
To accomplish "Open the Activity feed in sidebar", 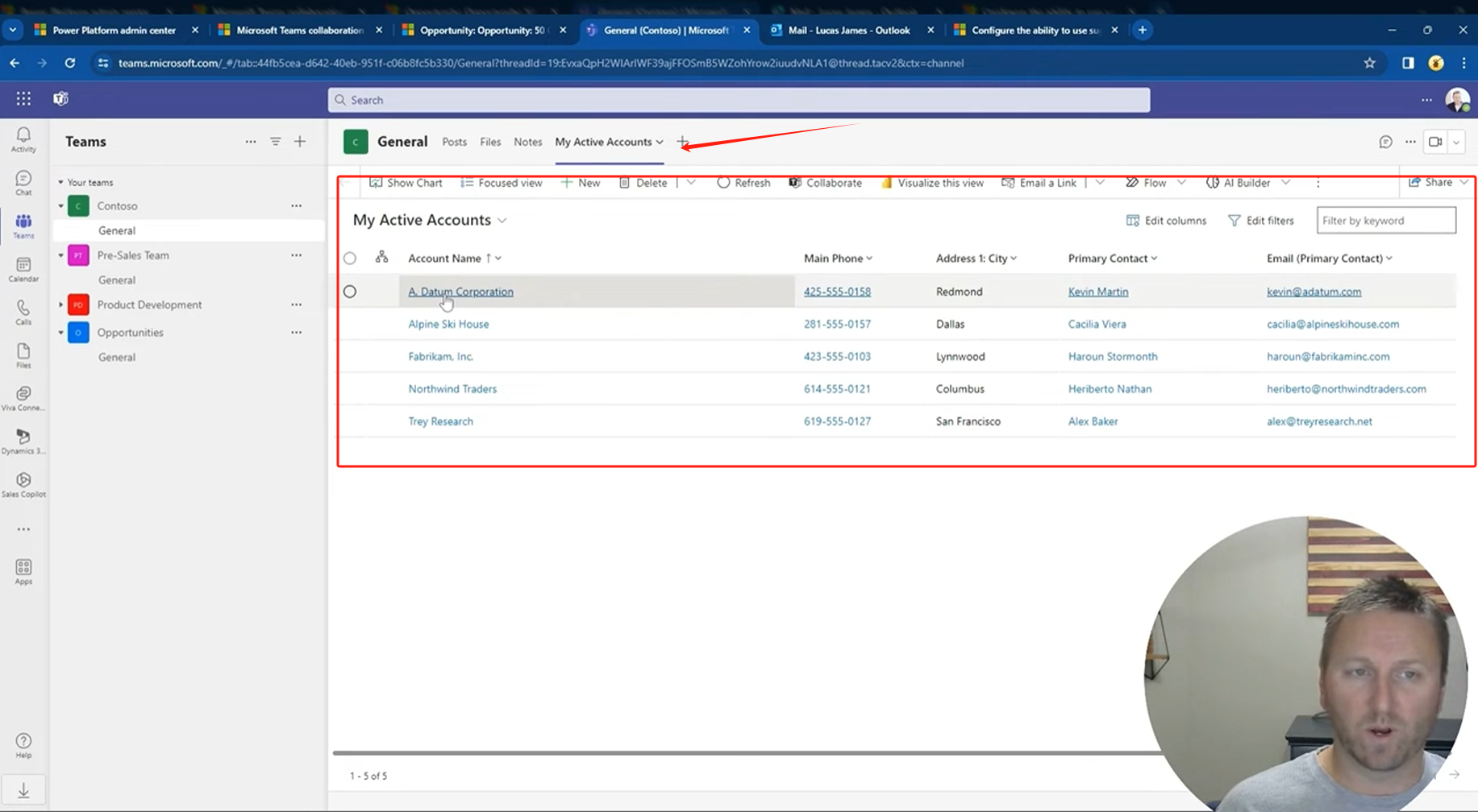I will pos(23,139).
